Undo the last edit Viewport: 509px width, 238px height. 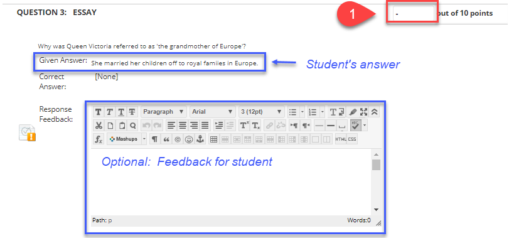pos(146,126)
